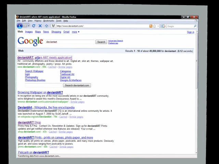Open the Gmail link
Screen dimensions: 219x164
[66, 32]
